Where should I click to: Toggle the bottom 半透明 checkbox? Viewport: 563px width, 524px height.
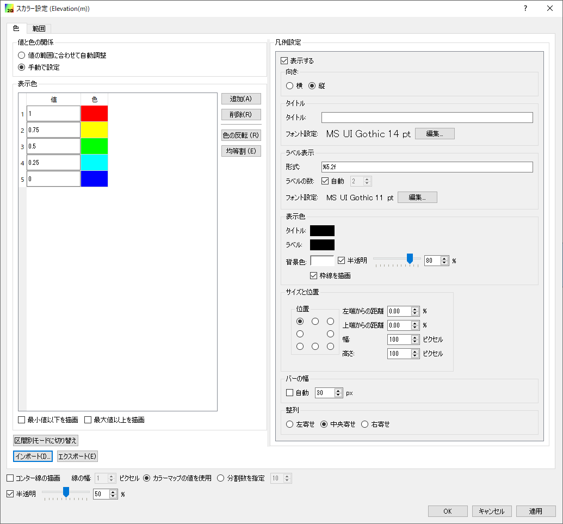click(10, 494)
